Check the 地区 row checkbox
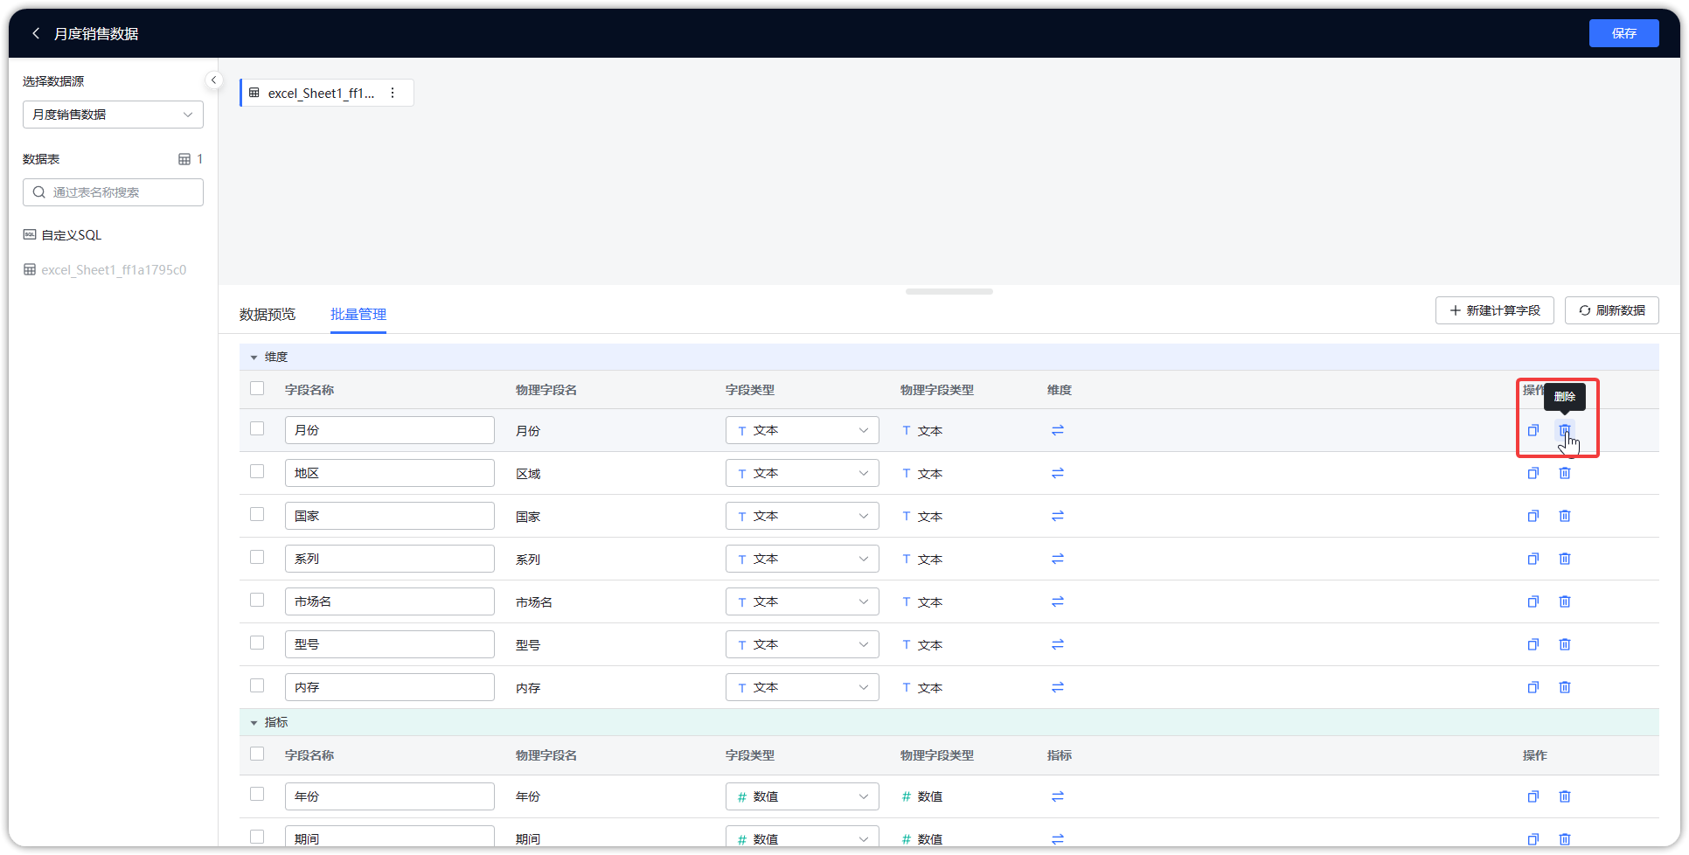Viewport: 1689px width, 855px height. click(257, 471)
